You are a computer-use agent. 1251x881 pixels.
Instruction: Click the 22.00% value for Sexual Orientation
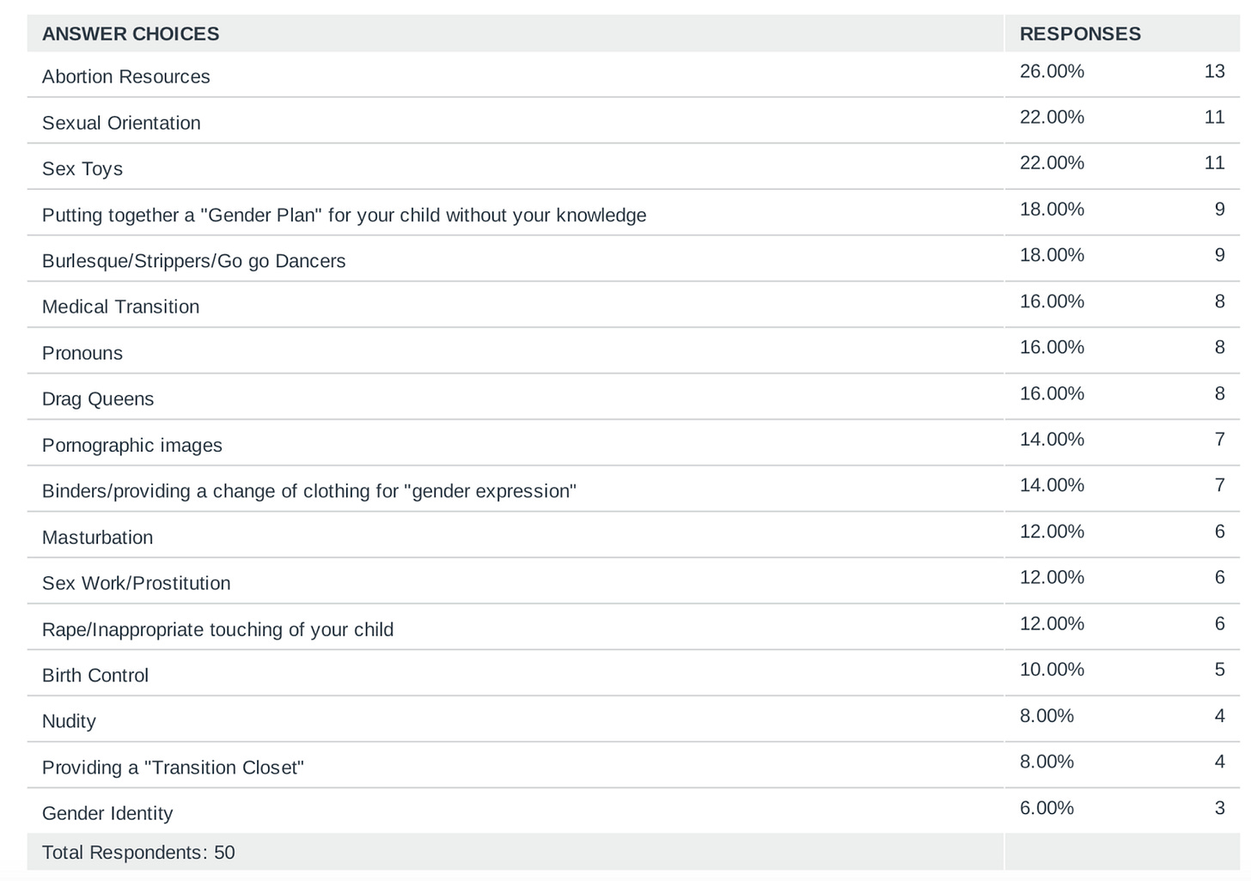(1052, 117)
